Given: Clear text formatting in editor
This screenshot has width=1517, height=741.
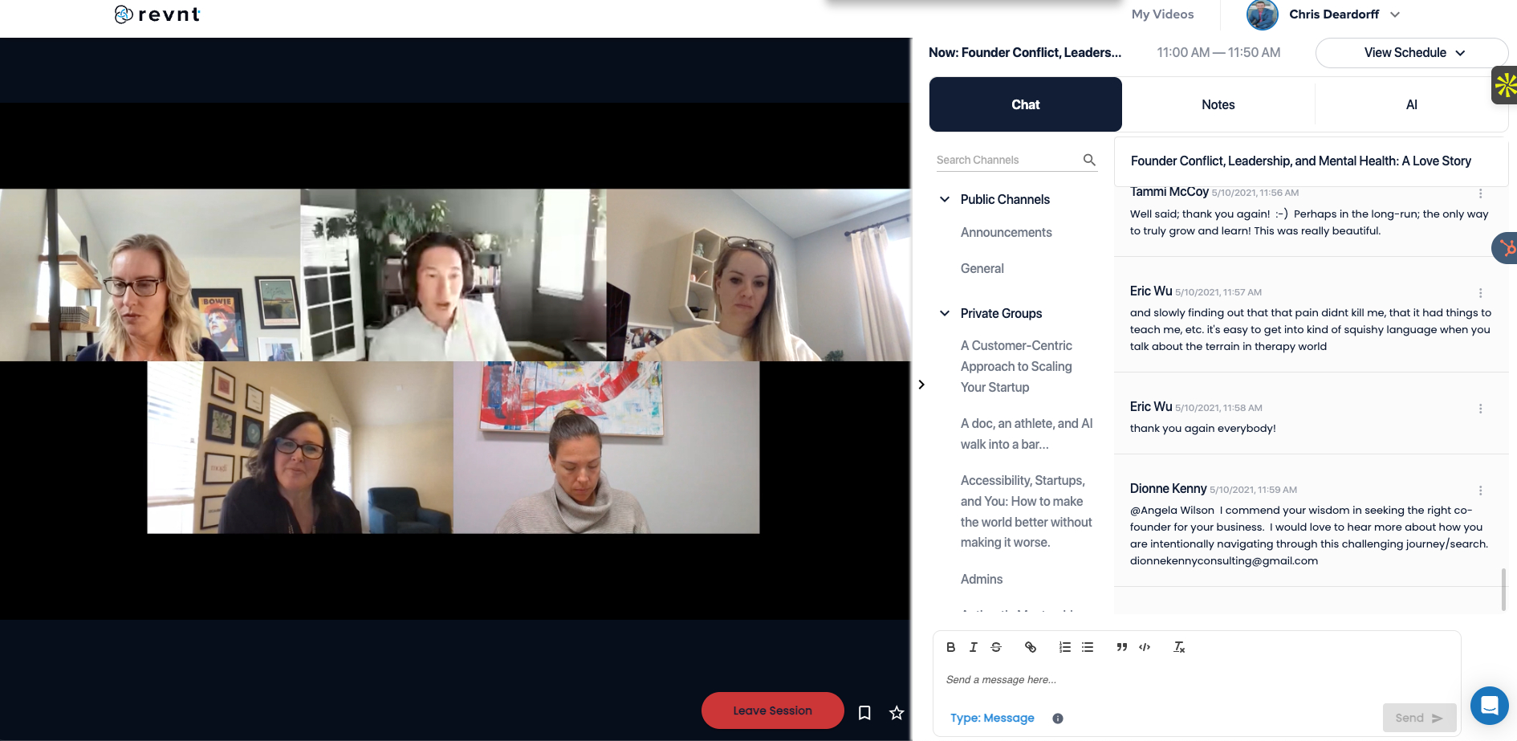Looking at the screenshot, I should 1179,647.
